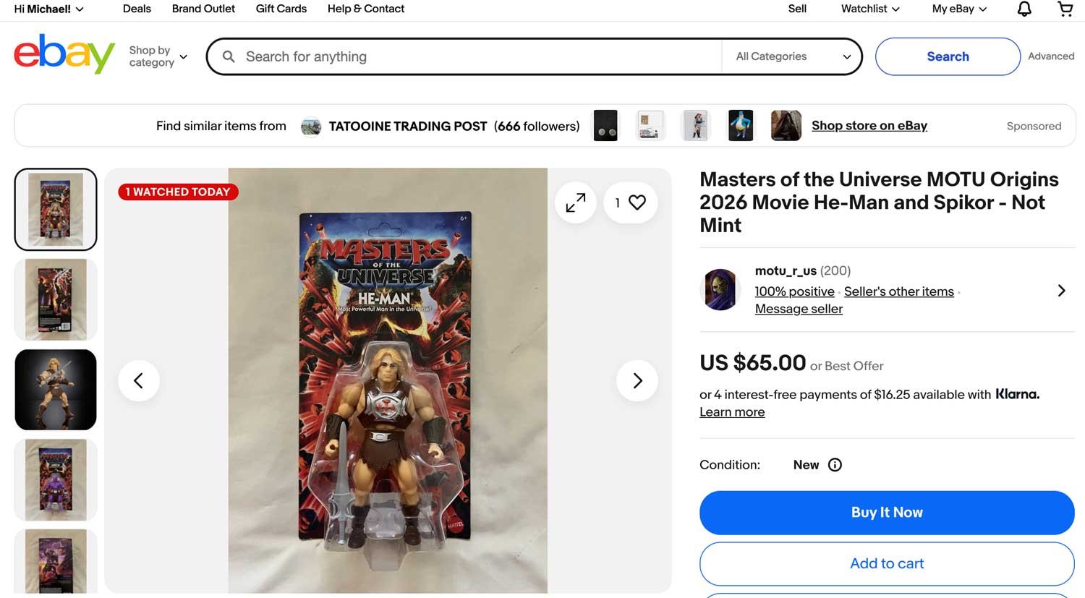Show the next product image
The height and width of the screenshot is (598, 1085).
click(x=637, y=380)
